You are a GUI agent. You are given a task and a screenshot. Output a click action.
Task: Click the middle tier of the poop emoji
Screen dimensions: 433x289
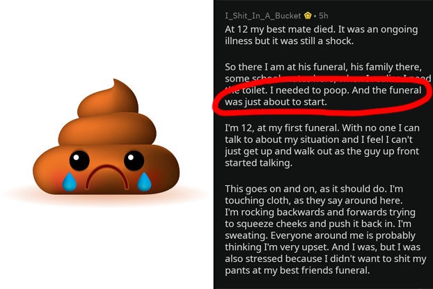pos(107,129)
